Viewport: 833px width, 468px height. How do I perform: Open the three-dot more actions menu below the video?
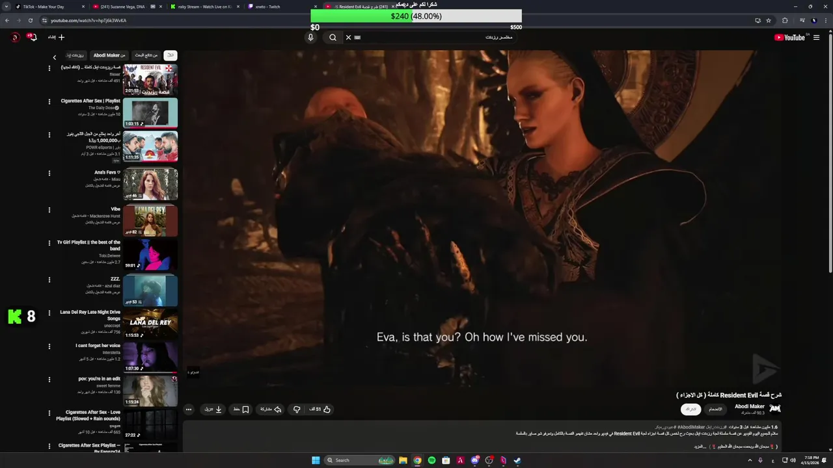pos(189,409)
